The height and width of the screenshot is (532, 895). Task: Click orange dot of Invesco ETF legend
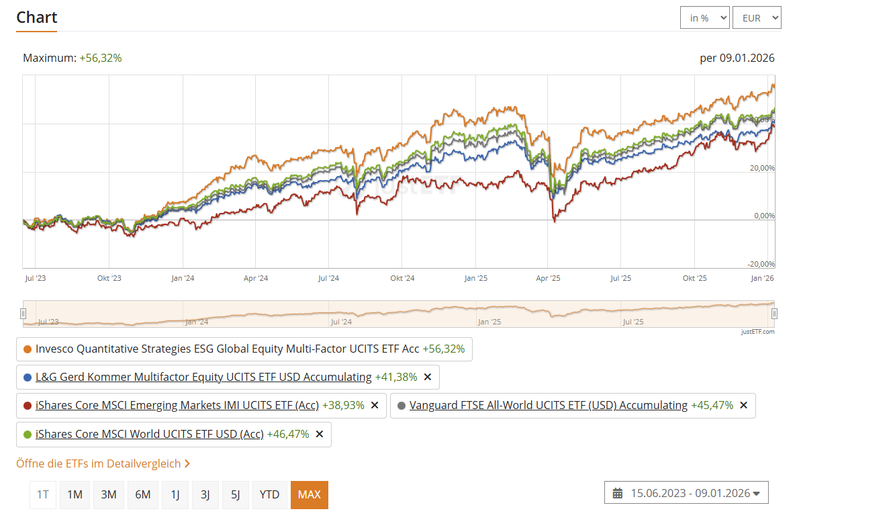[x=28, y=349]
